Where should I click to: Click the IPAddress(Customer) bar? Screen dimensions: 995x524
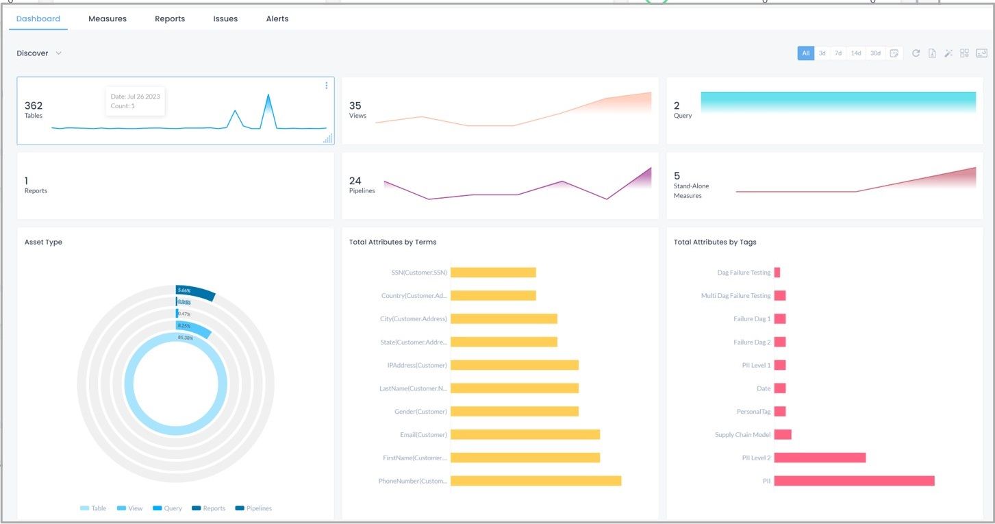[514, 365]
